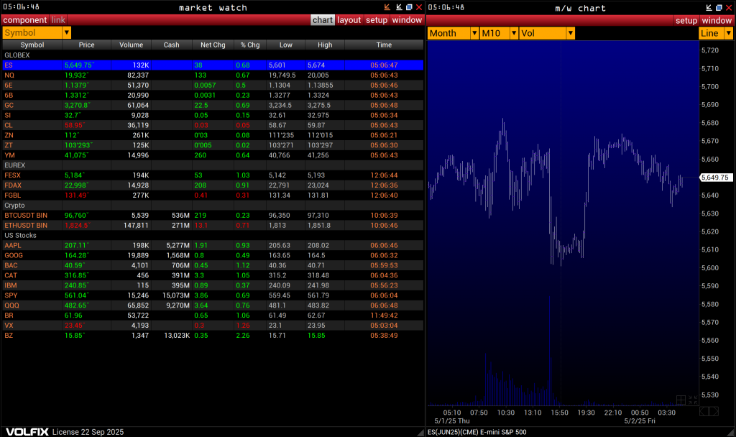The image size is (736, 437).
Task: Click the restore window icon in market watch
Action: [409, 7]
